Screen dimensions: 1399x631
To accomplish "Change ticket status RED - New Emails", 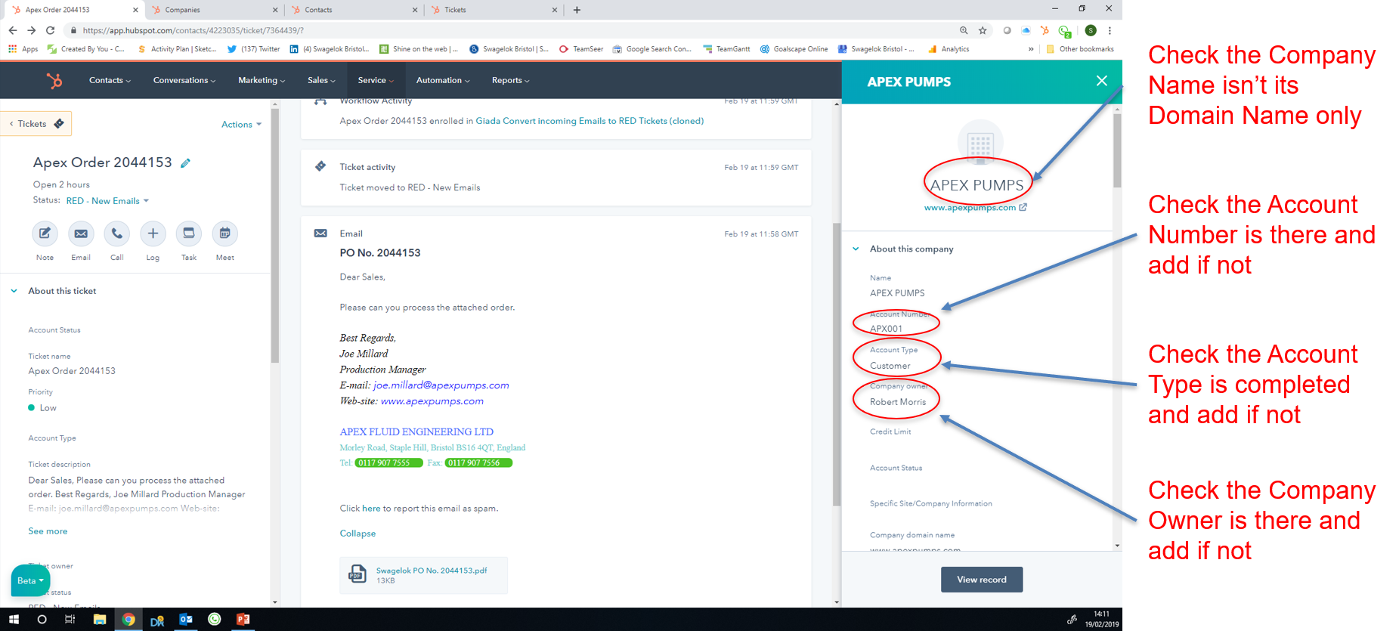I will pyautogui.click(x=107, y=201).
